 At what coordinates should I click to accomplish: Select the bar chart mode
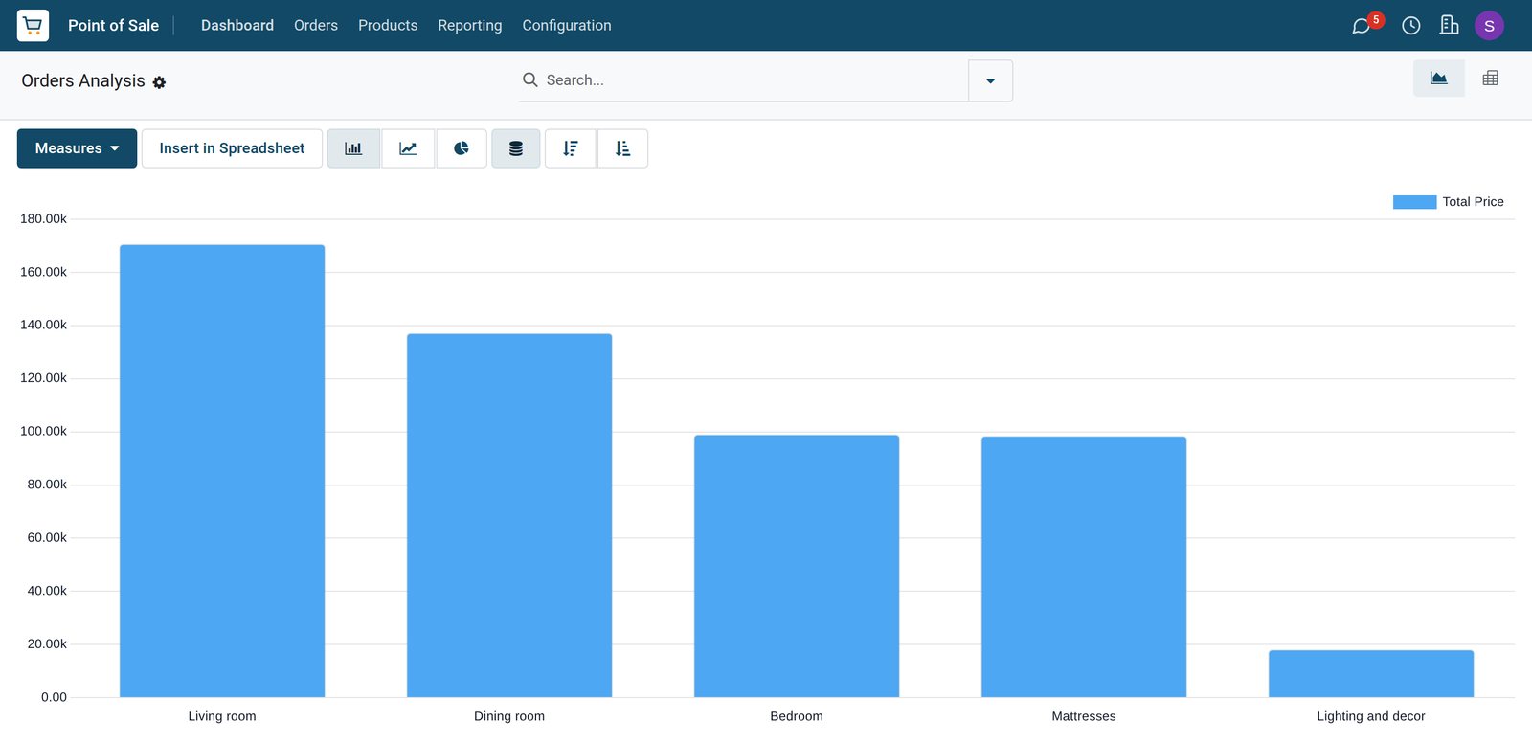tap(353, 148)
